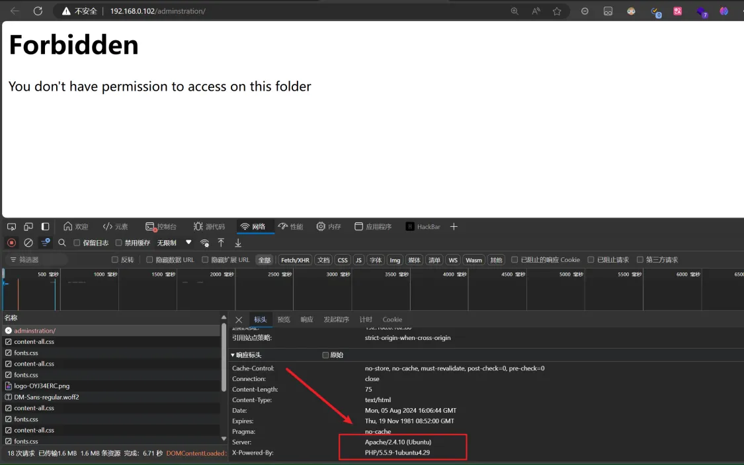
Task: Enable the 保留日志 checkbox
Action: click(x=77, y=243)
